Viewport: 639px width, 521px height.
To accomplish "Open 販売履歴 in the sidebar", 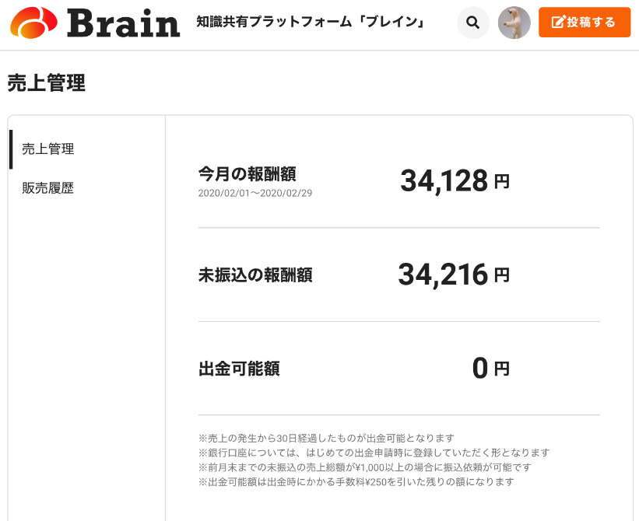I will (x=48, y=188).
